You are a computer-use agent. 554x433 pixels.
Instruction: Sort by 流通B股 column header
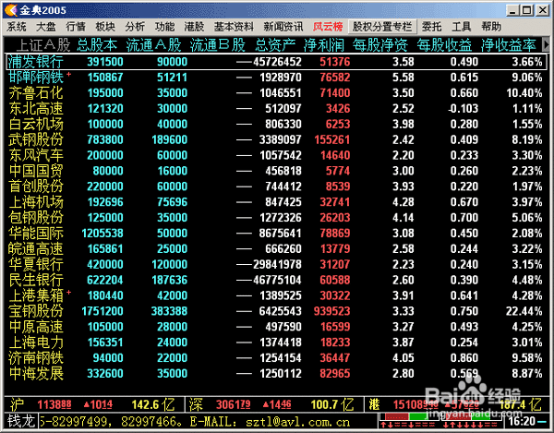[x=218, y=45]
